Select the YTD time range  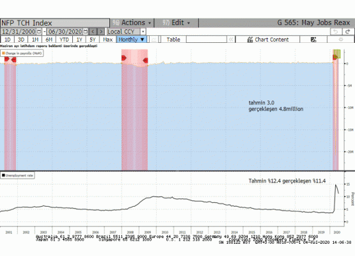point(64,40)
